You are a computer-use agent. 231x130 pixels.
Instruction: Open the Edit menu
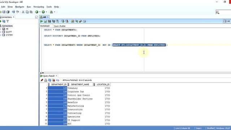coord(3,7)
